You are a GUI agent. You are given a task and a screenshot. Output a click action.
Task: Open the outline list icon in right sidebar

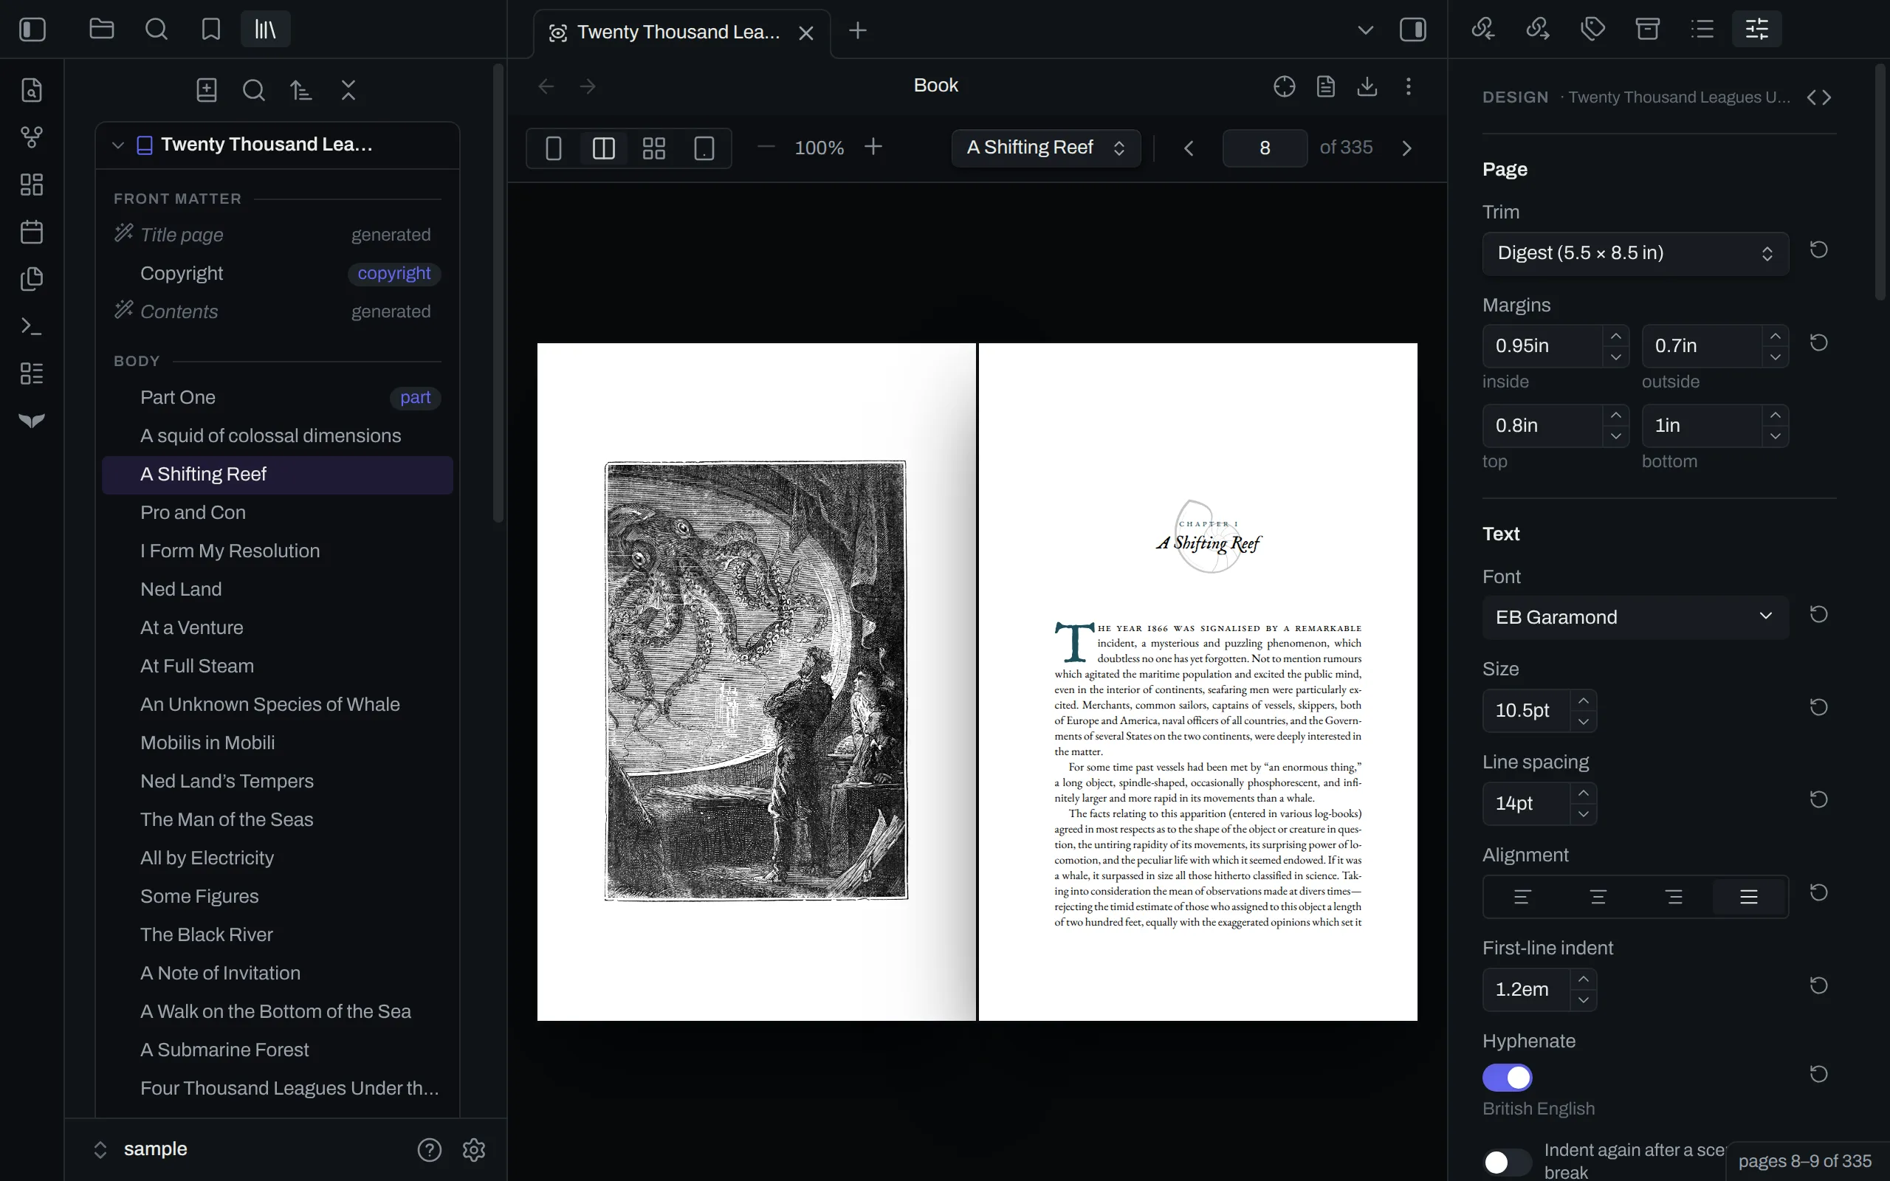click(1702, 30)
